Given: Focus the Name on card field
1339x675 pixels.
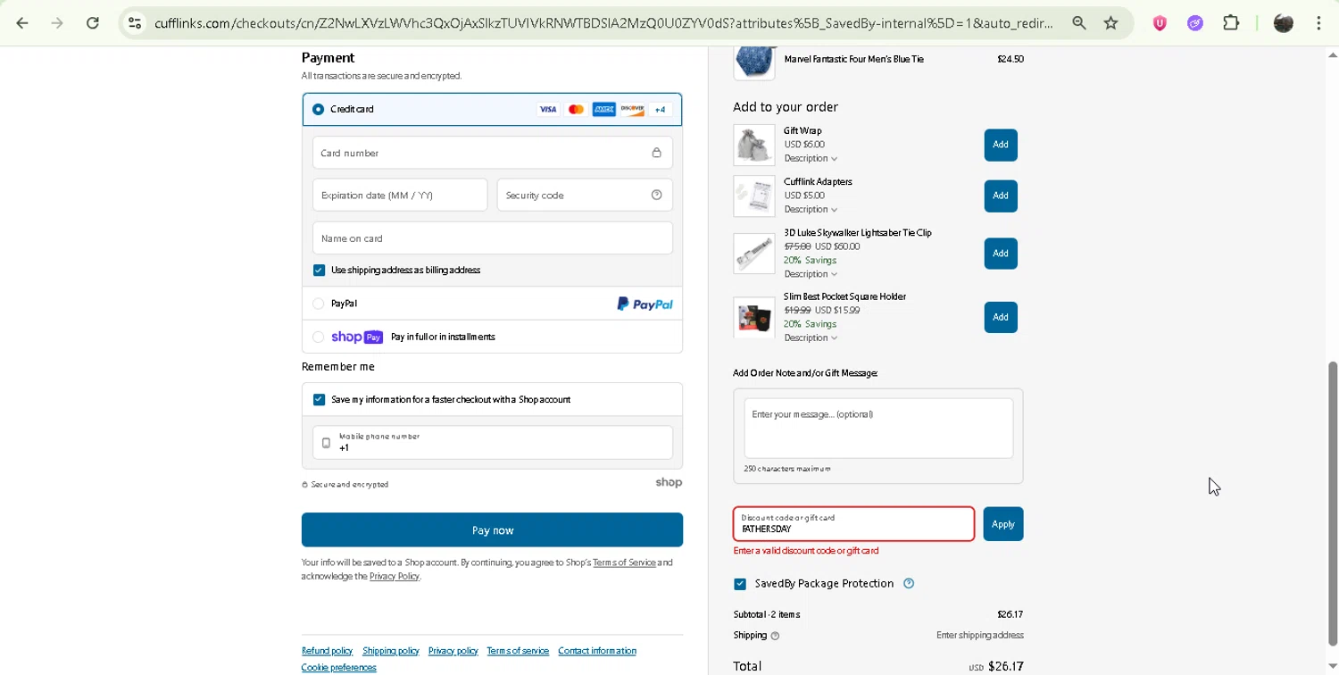Looking at the screenshot, I should pyautogui.click(x=492, y=238).
